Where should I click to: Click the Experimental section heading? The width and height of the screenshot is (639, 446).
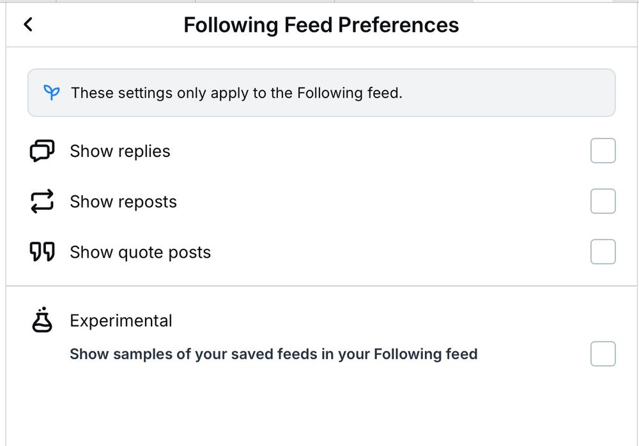tap(121, 320)
